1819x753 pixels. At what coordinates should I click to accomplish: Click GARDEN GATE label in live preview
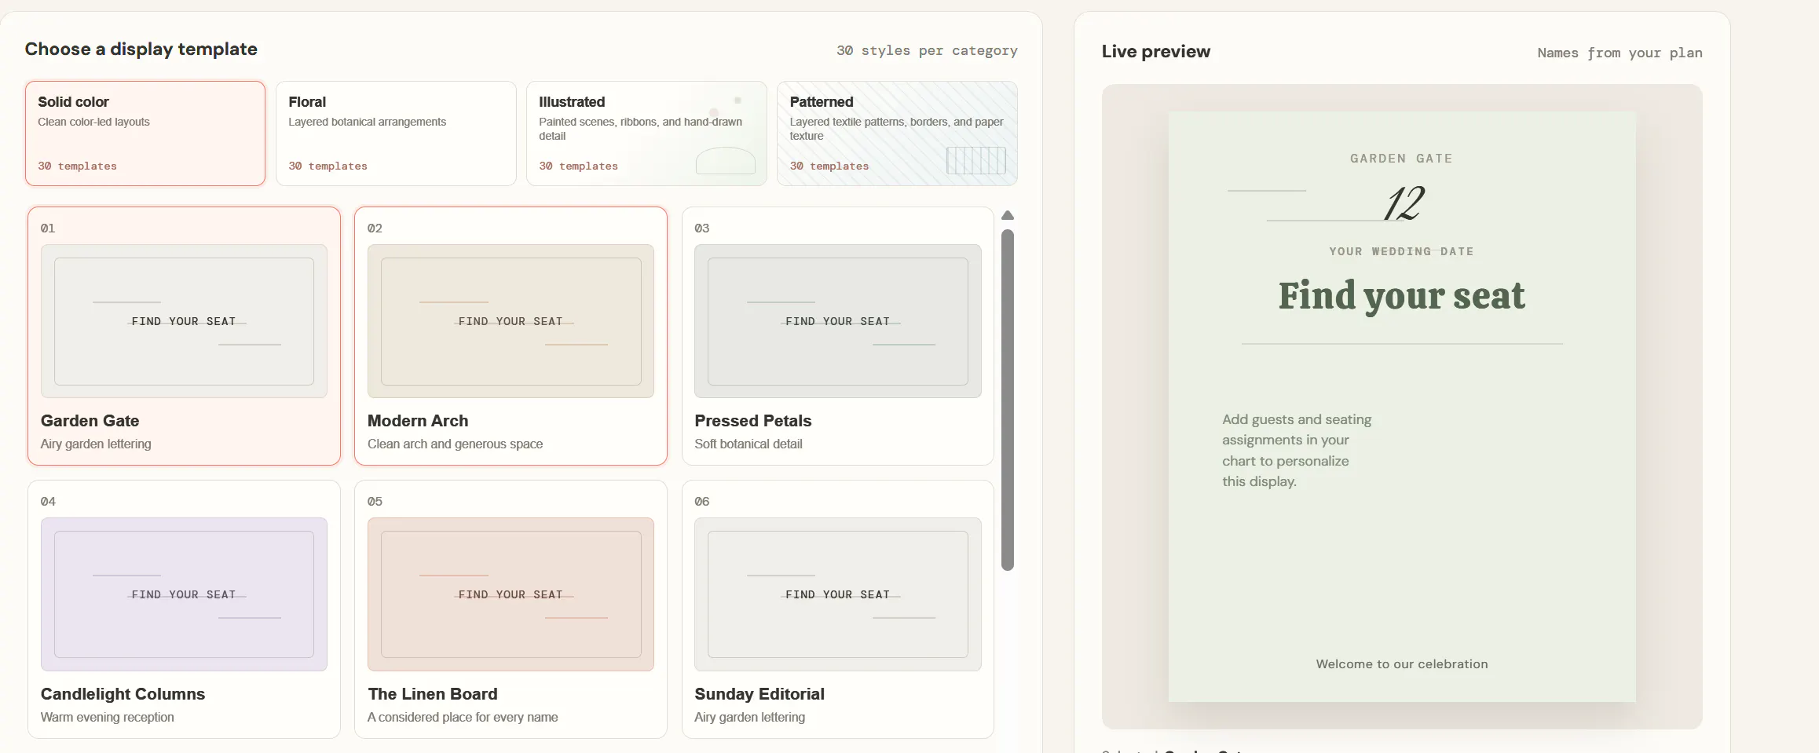(x=1402, y=159)
